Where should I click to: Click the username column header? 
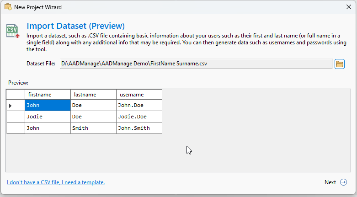coord(139,95)
